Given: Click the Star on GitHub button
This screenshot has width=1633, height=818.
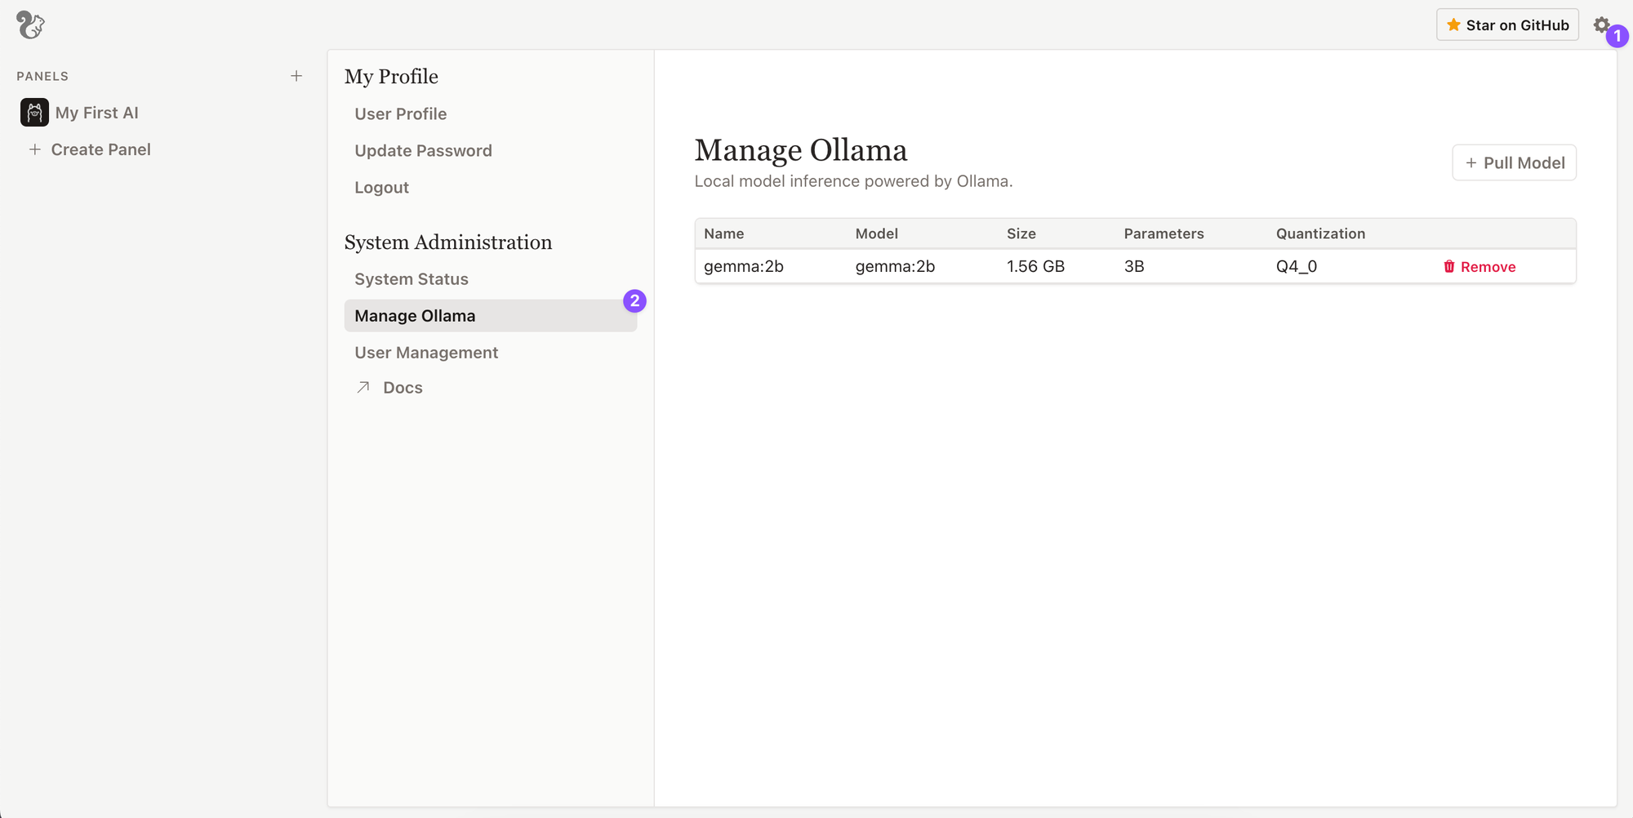Looking at the screenshot, I should [x=1507, y=24].
